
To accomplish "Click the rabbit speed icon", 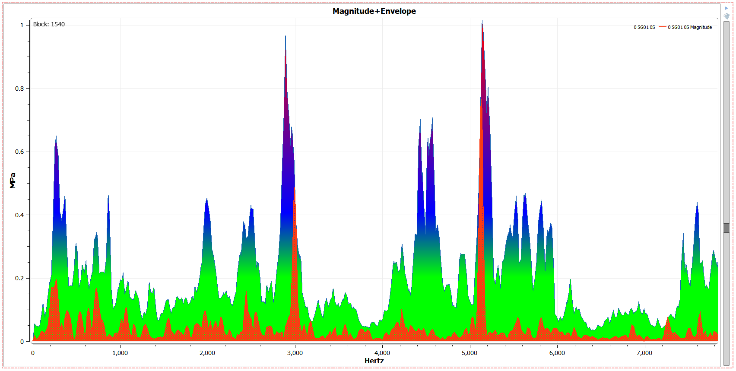I will pyautogui.click(x=726, y=16).
